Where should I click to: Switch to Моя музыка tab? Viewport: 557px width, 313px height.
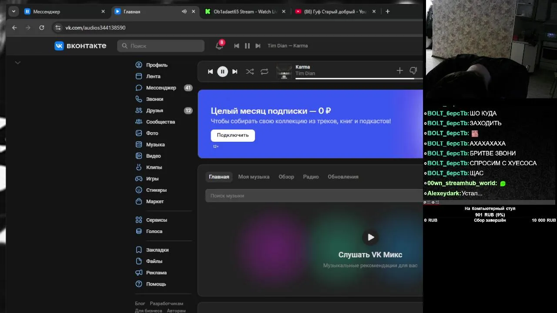pos(254,177)
